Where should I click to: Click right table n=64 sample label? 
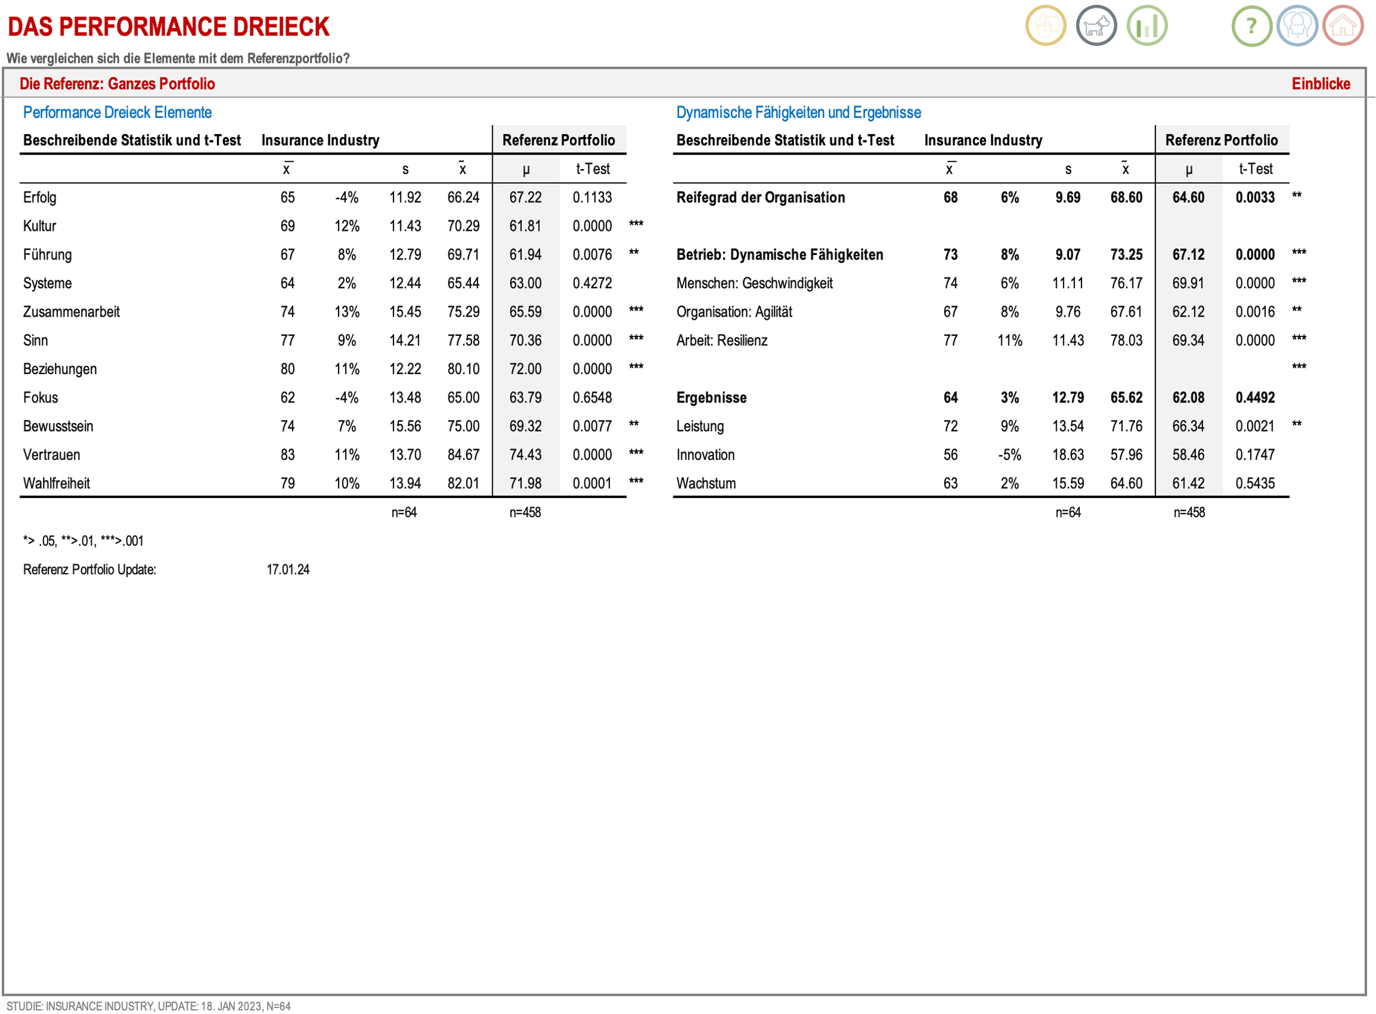pos(1067,512)
